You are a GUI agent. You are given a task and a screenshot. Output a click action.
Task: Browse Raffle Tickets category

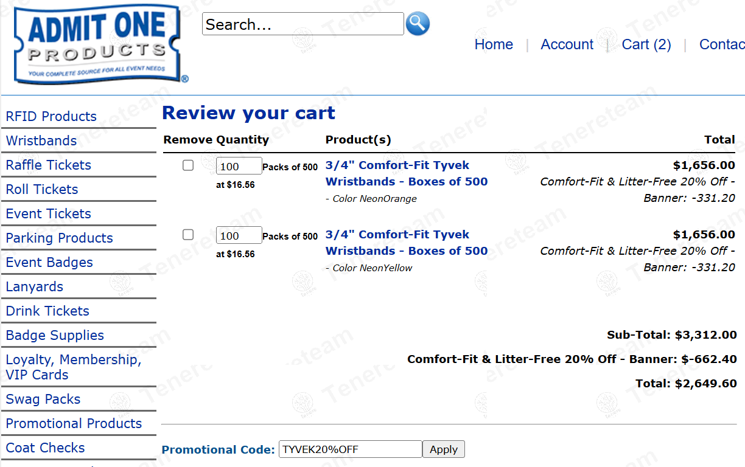(49, 165)
